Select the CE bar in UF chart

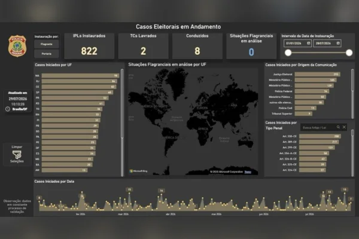point(79,87)
